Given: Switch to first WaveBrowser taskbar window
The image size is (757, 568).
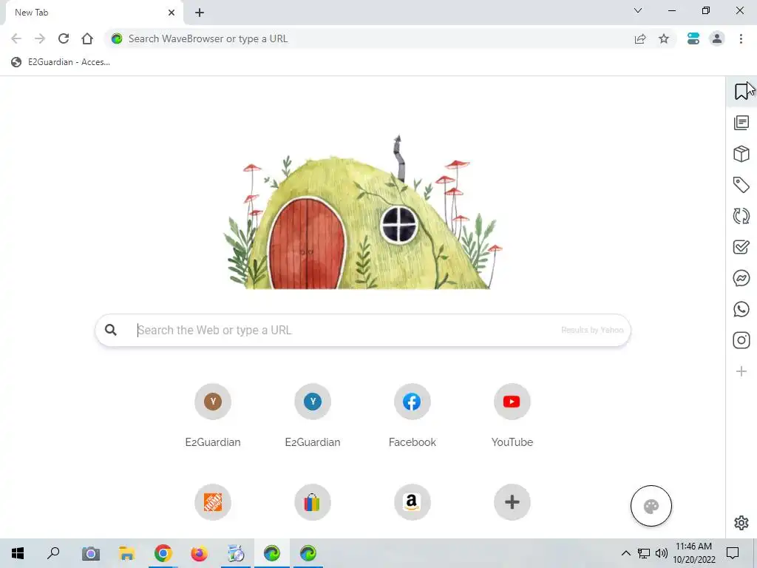Looking at the screenshot, I should pos(271,553).
